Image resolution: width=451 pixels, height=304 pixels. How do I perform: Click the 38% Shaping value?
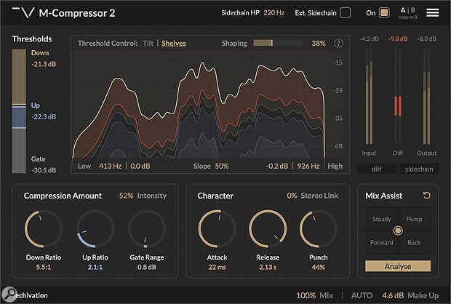pos(319,43)
